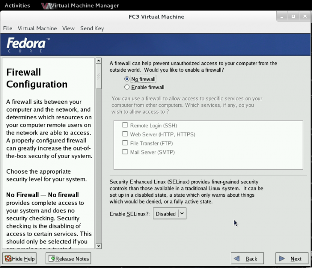The width and height of the screenshot is (312, 268).
Task: Select the No firewall radio button
Action: tap(127, 79)
